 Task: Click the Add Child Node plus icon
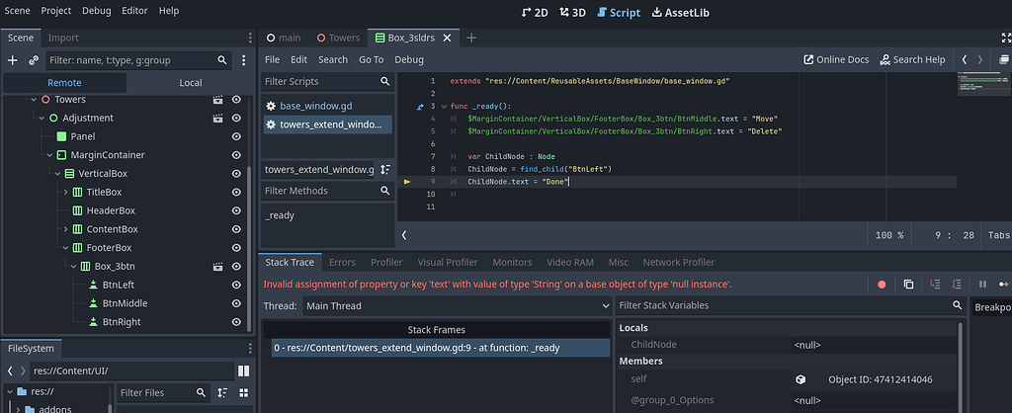click(13, 60)
